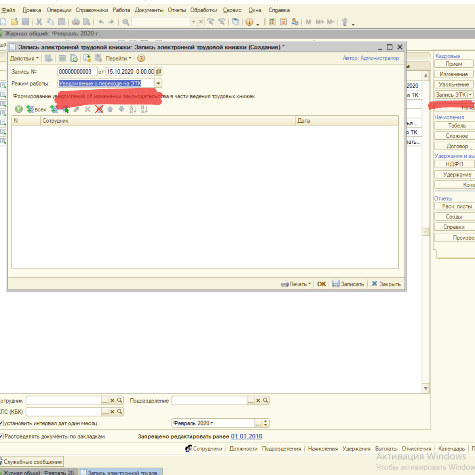The width and height of the screenshot is (475, 475).
Task: Open the Сотрудники bottom link
Action: 204,448
